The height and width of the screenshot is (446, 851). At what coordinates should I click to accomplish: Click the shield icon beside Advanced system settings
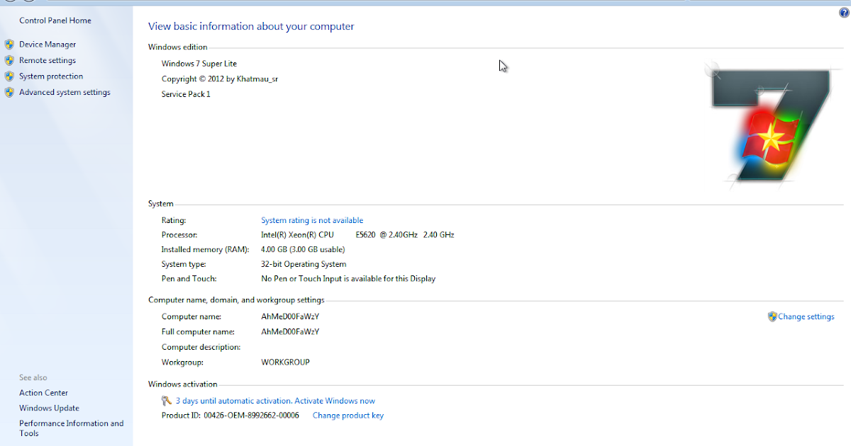click(9, 92)
